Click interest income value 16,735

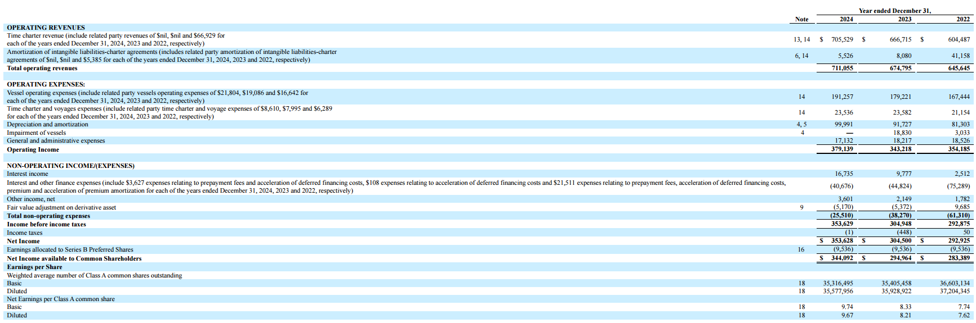(x=844, y=174)
